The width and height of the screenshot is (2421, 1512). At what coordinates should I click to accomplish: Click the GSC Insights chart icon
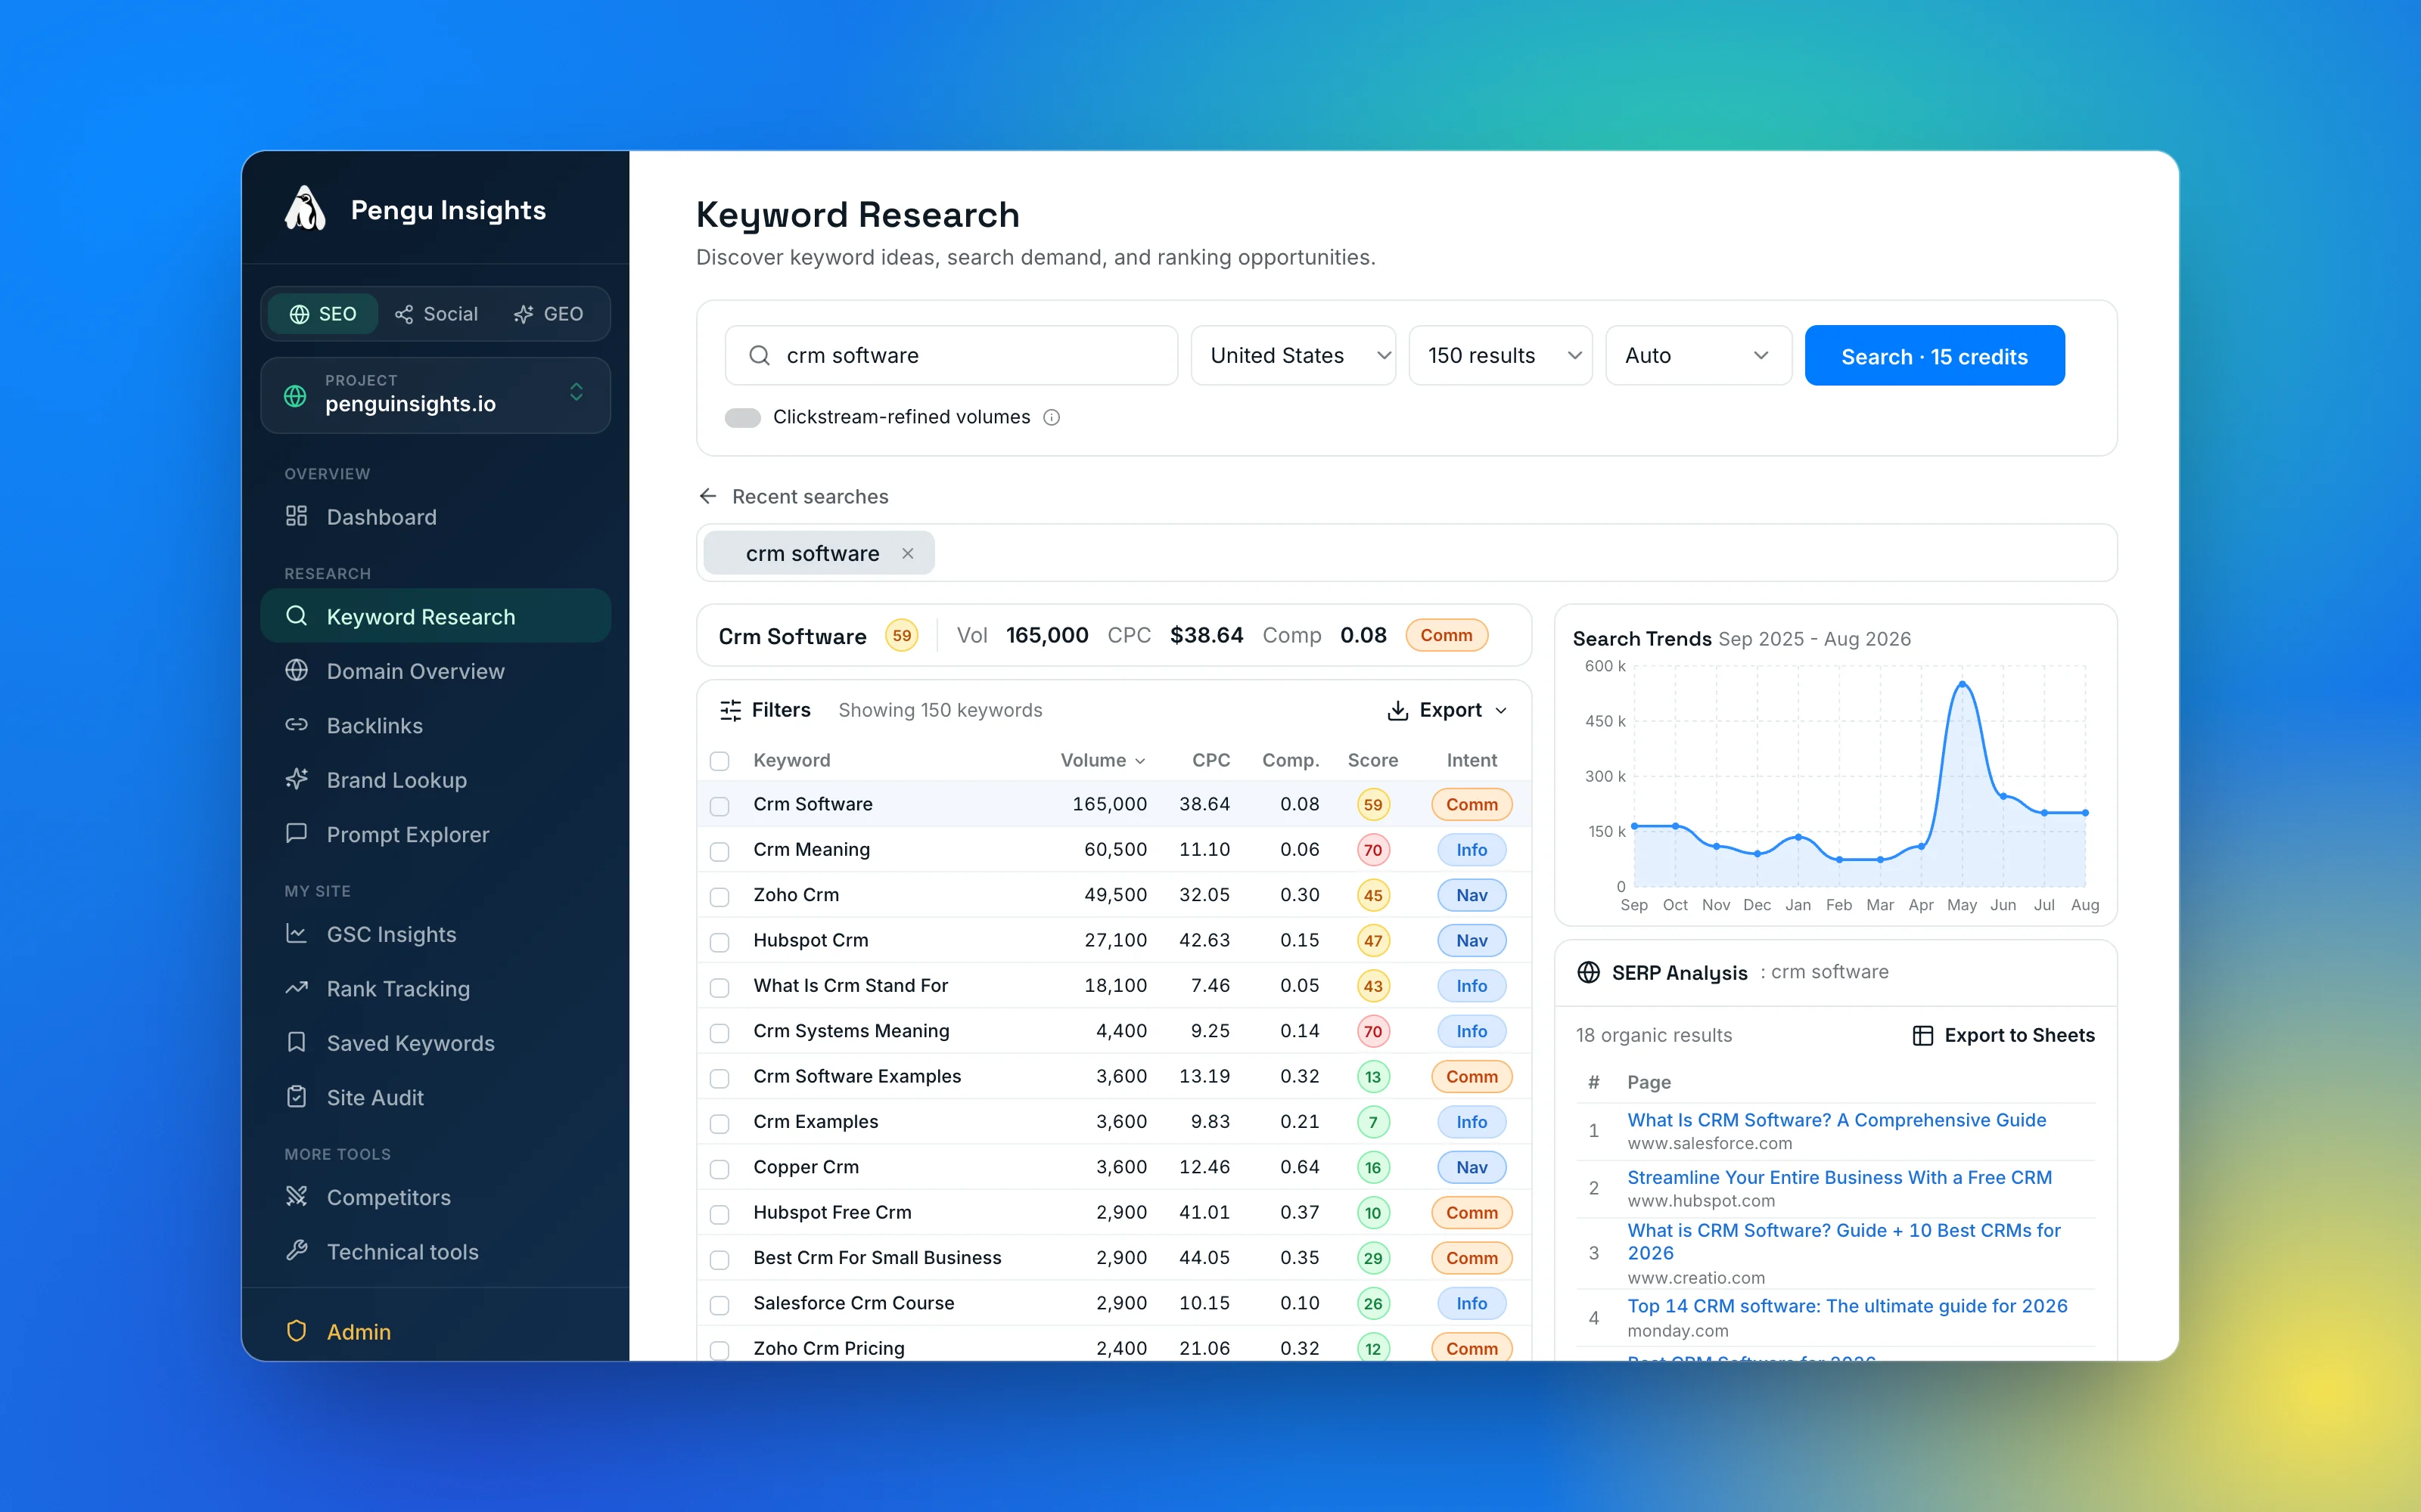[x=296, y=933]
